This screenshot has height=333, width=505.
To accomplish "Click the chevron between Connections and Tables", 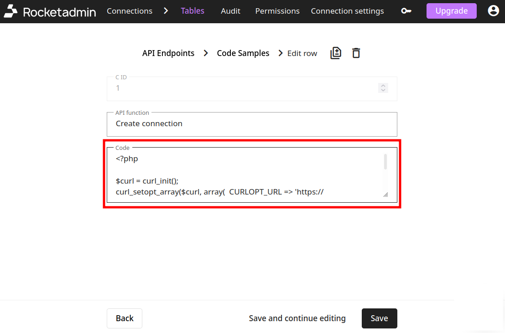I will [166, 10].
